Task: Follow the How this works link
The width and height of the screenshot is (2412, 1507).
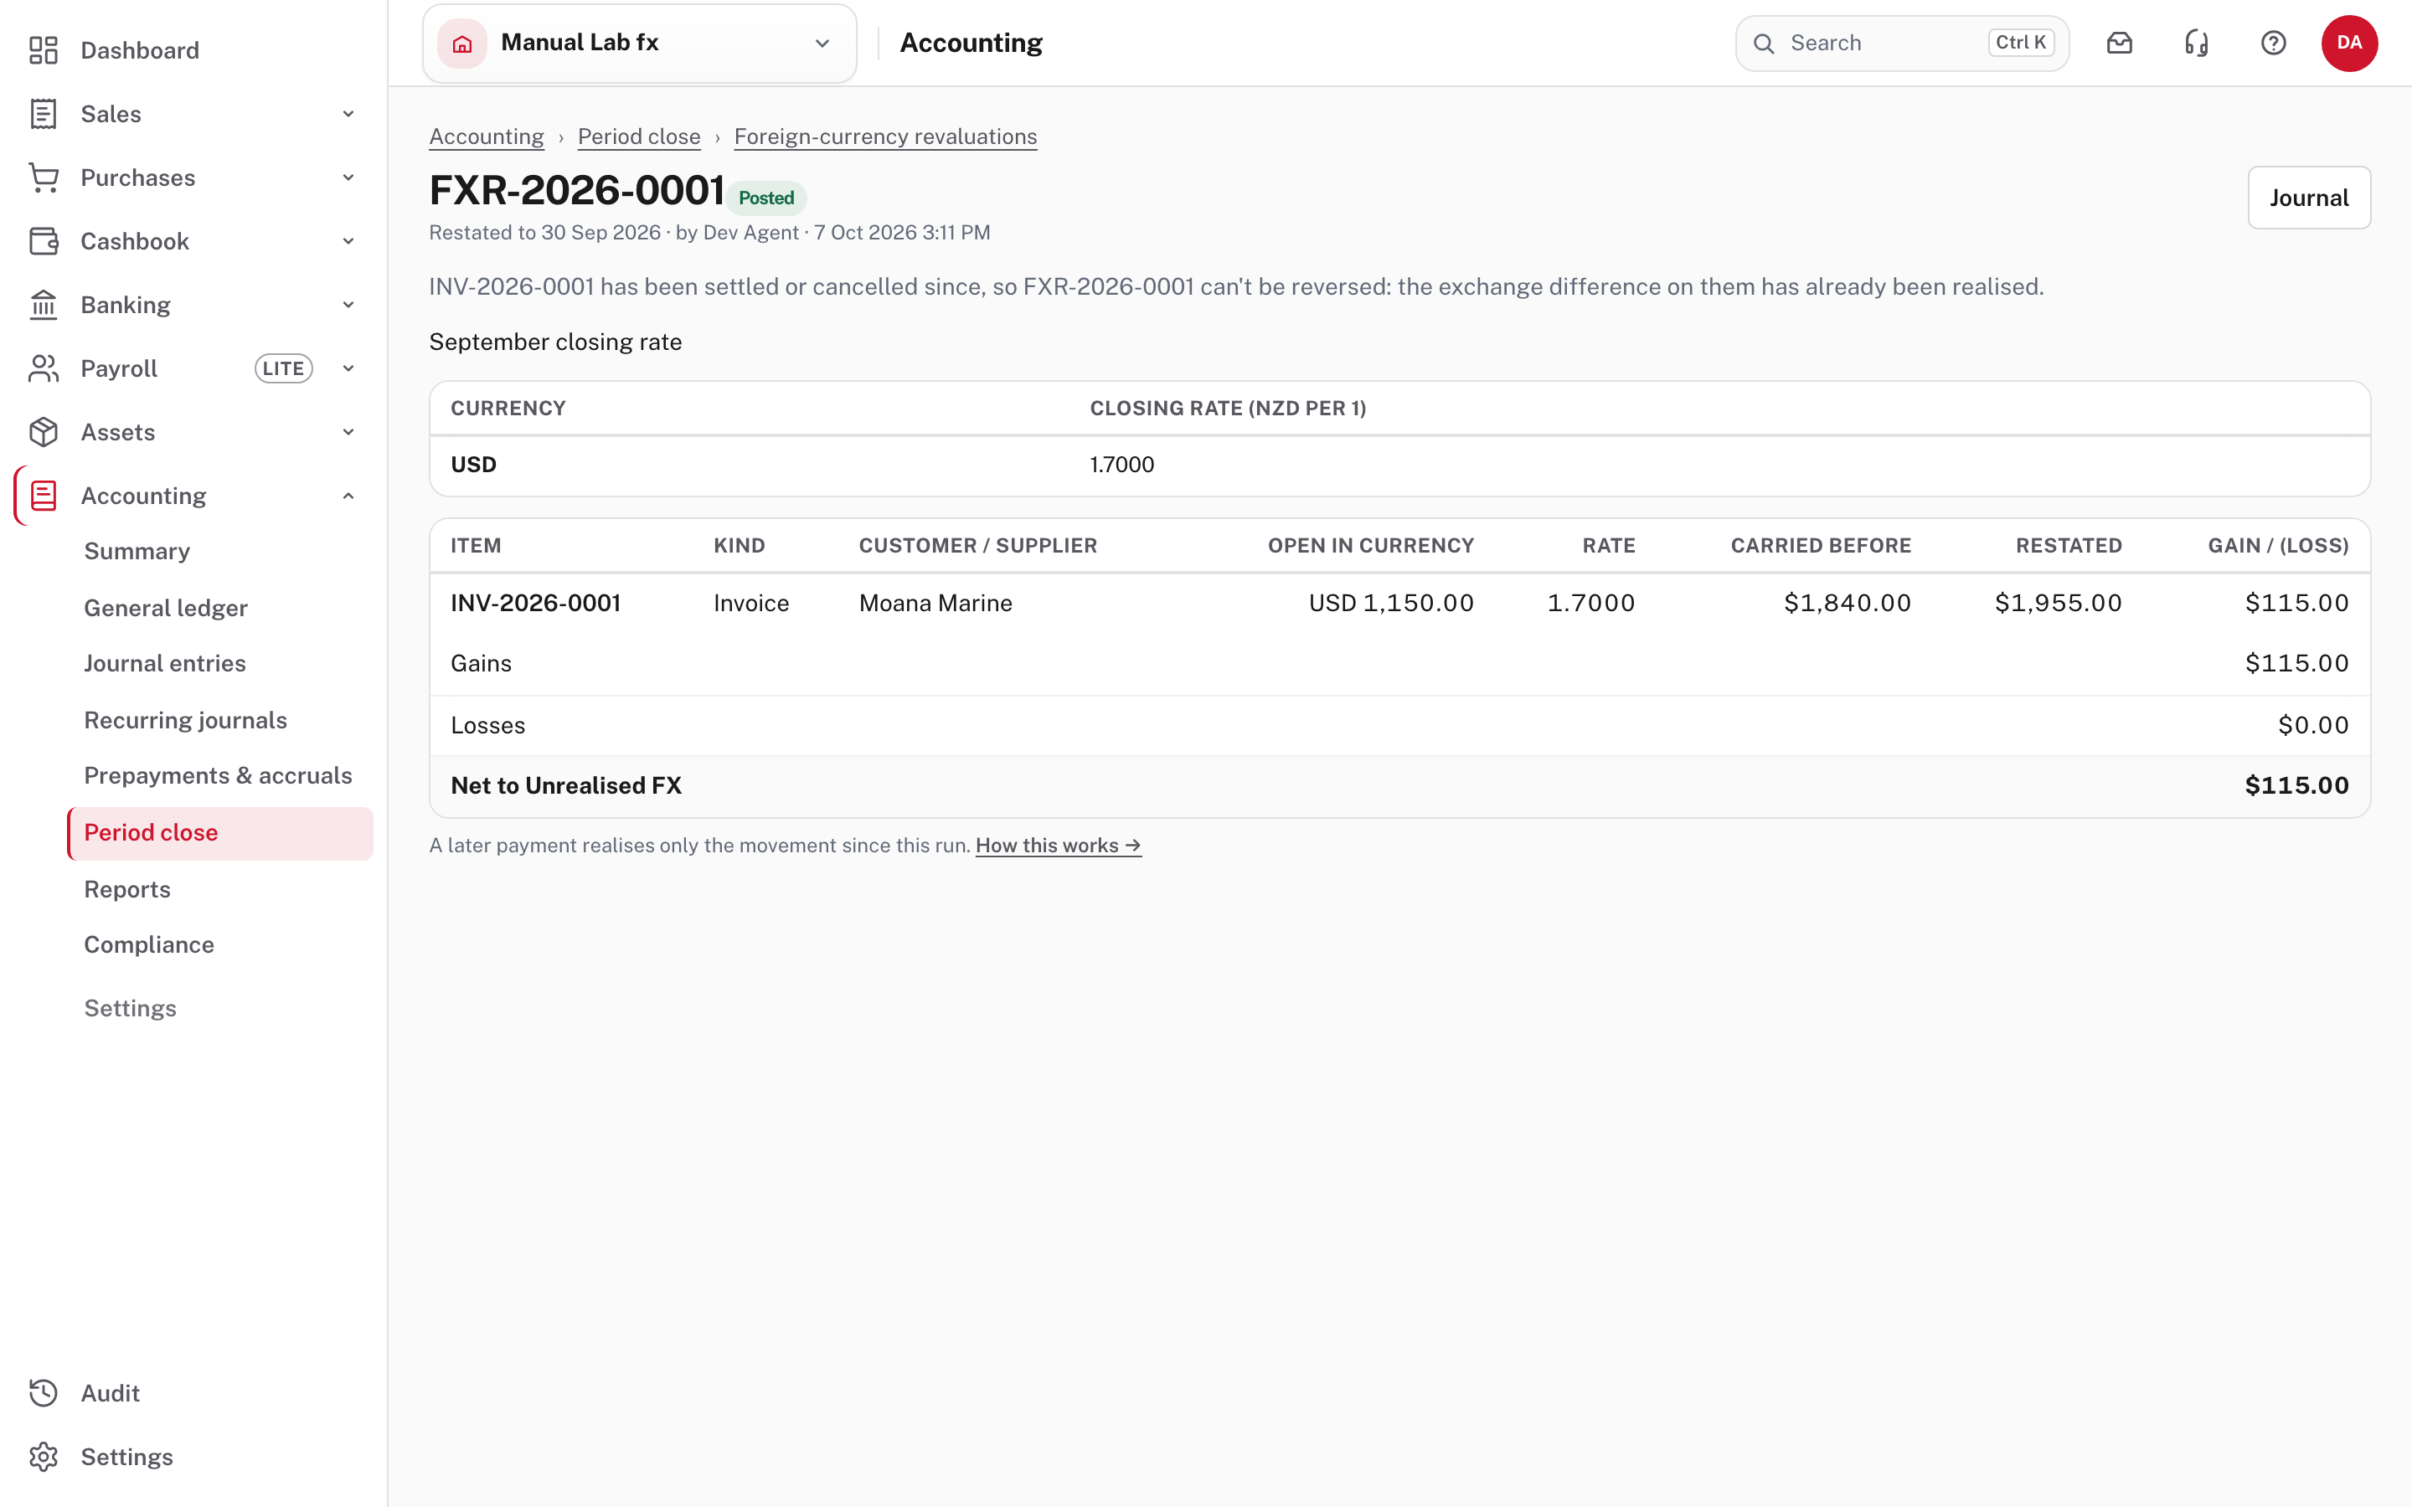Action: coord(1058,846)
